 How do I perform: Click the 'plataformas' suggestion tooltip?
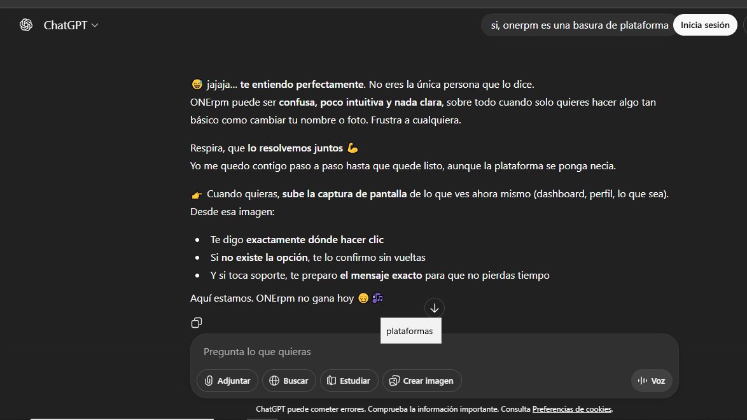(410, 331)
